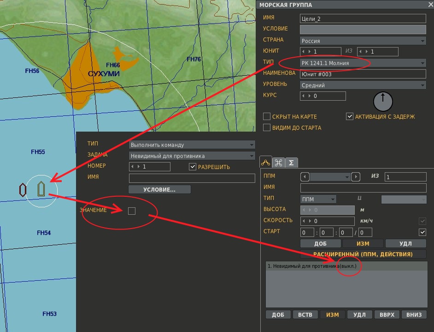434x332 pixels.
Task: Decrease the НОМЕР value
Action: [x=132, y=167]
